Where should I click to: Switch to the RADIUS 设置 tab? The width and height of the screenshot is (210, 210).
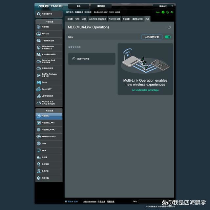tap(115, 19)
